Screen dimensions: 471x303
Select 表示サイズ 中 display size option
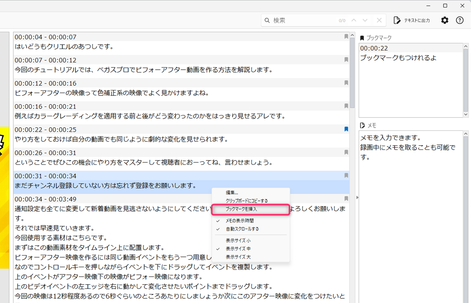pyautogui.click(x=238, y=249)
